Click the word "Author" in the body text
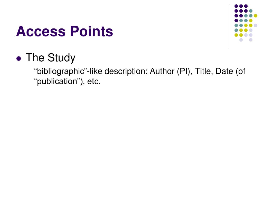The image size is (263, 197). point(162,71)
